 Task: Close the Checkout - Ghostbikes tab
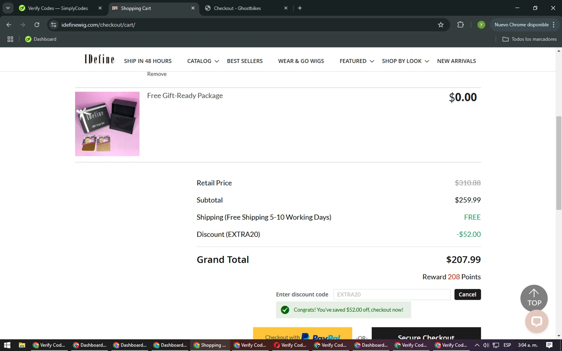click(286, 8)
